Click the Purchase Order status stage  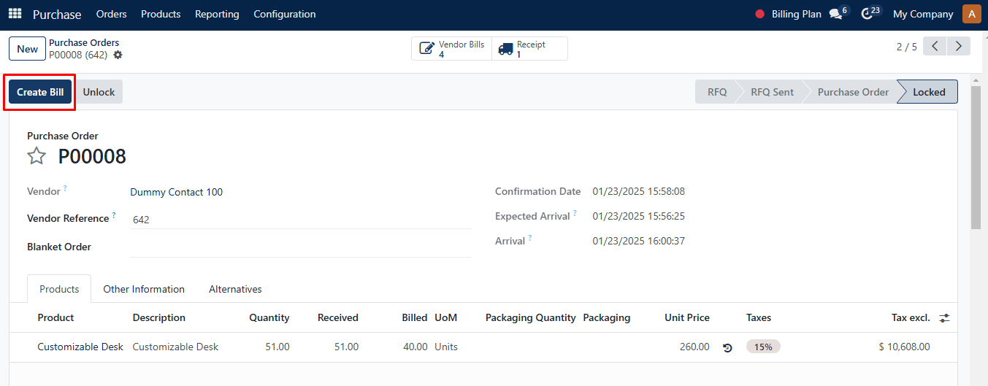[x=853, y=92]
